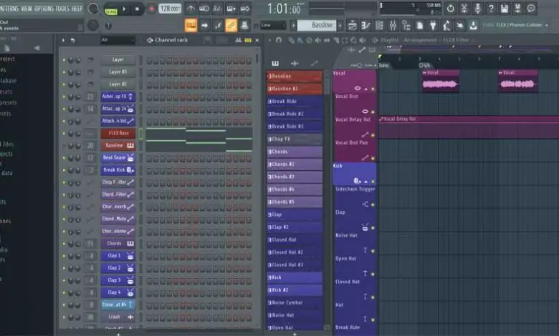The image size is (559, 336).
Task: Open the Bassline pattern selector
Action: (317, 25)
